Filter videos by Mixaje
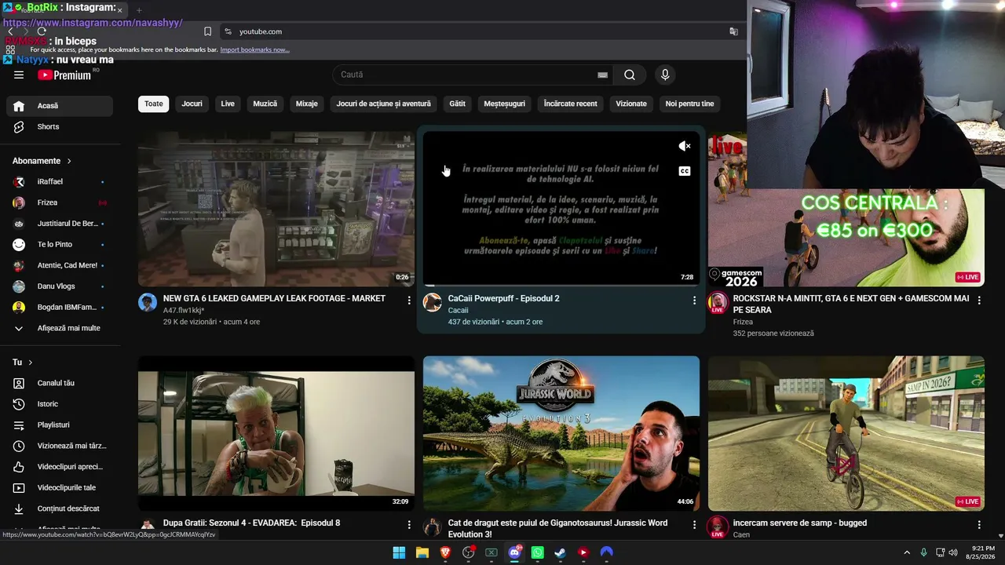Screen dimensions: 1005x565 tap(307, 104)
